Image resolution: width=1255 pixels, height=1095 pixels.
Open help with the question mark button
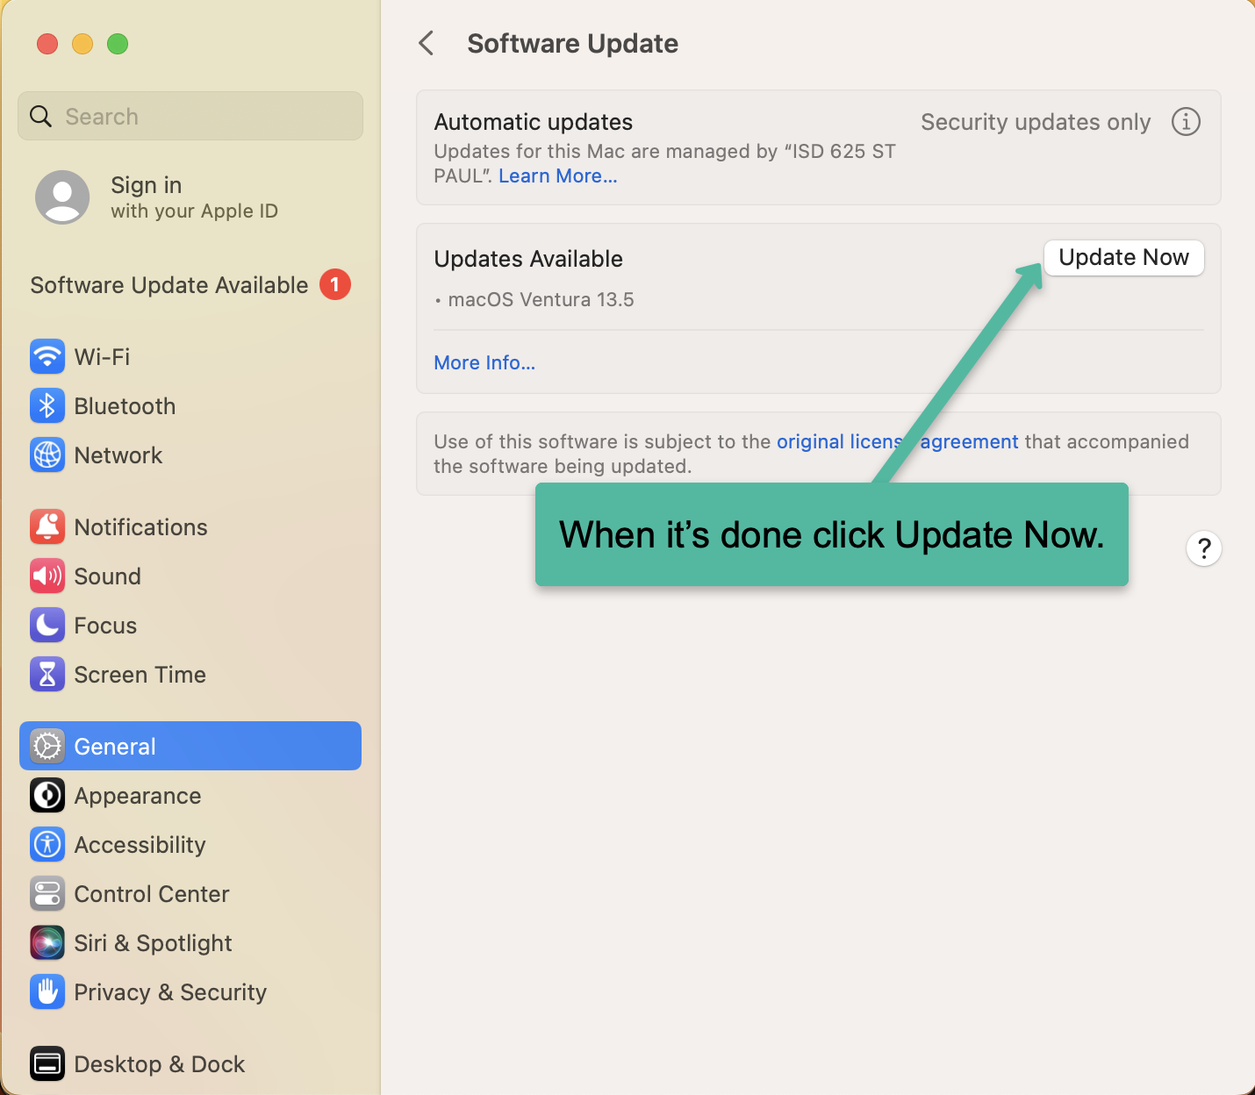coord(1204,548)
